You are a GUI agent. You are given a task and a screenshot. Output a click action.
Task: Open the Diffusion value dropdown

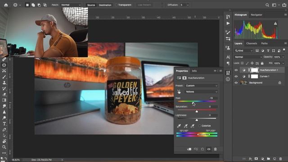pyautogui.click(x=188, y=5)
